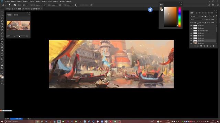Screen dimensions: 220x123
Task: Open the search icon in top-right corner
Action: [x=209, y=5]
